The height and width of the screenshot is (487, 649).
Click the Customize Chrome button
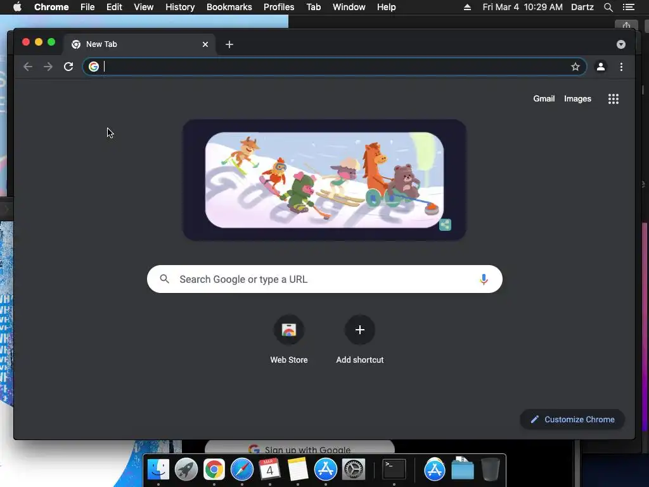click(x=572, y=420)
